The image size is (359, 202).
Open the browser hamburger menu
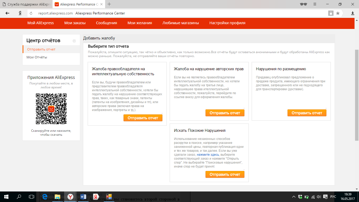click(315, 4)
